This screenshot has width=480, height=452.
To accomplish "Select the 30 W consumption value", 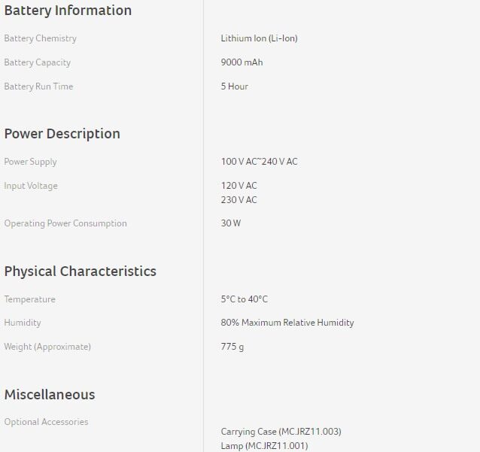I will pyautogui.click(x=231, y=223).
